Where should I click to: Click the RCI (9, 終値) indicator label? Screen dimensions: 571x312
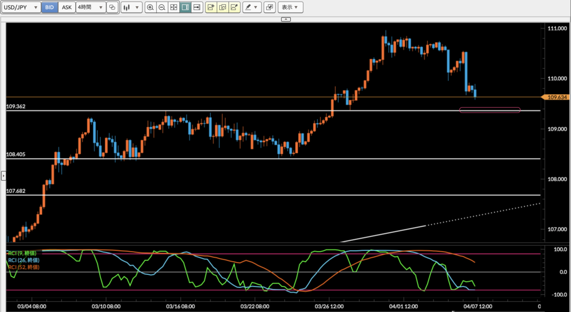point(23,253)
